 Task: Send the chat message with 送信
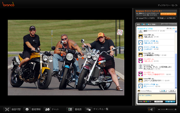click(170, 101)
